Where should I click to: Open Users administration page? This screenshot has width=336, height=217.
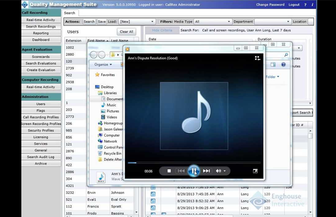point(41,104)
